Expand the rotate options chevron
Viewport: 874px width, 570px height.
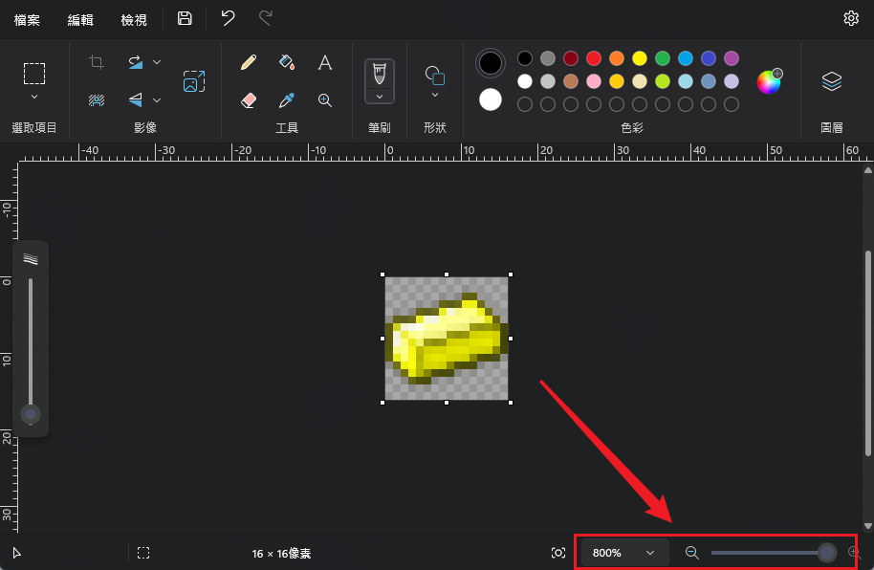157,62
